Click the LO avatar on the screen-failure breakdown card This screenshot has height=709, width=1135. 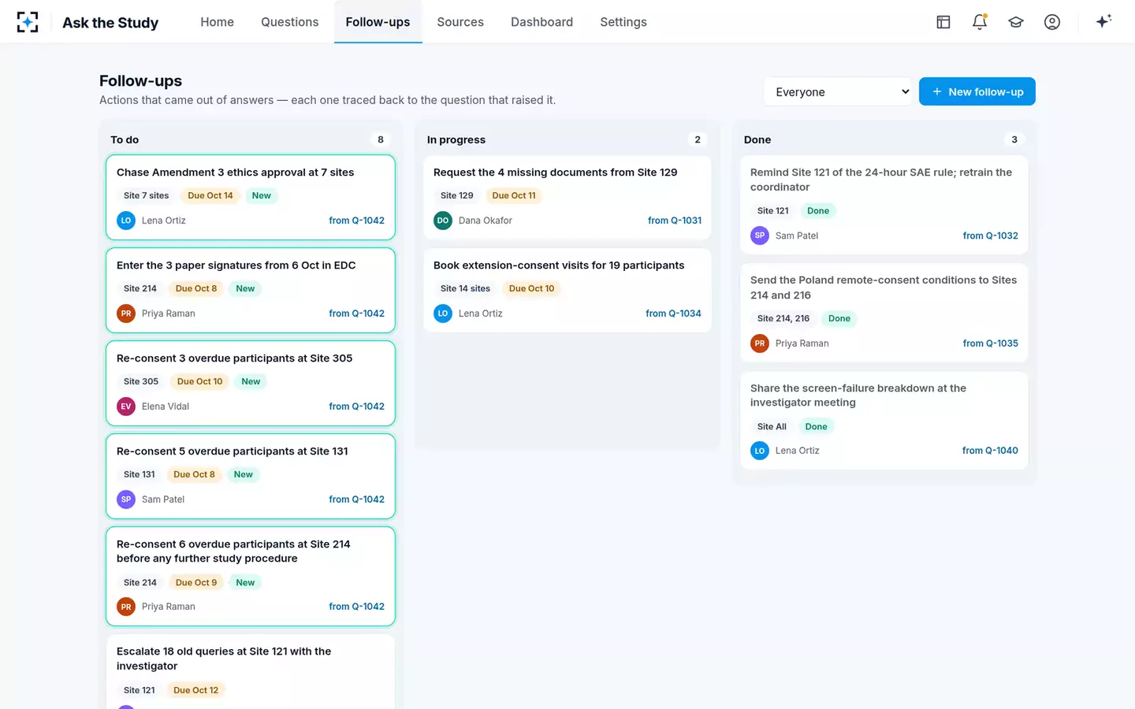click(x=760, y=451)
